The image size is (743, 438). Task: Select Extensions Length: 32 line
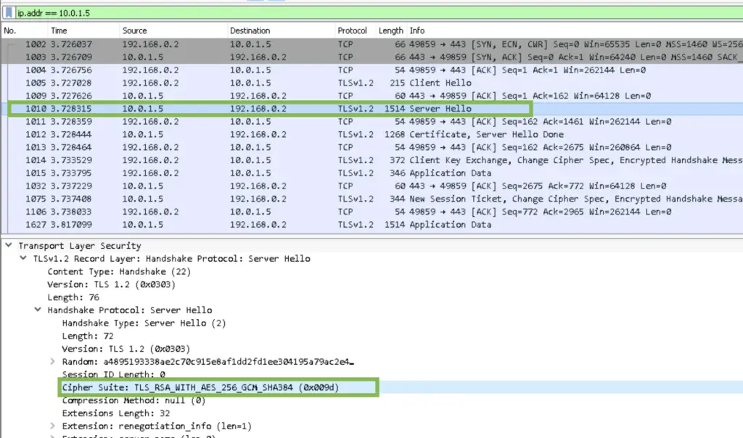coord(116,413)
